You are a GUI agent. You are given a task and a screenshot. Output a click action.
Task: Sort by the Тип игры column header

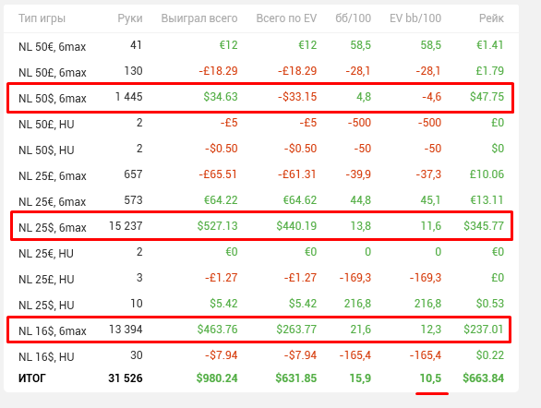coord(42,18)
